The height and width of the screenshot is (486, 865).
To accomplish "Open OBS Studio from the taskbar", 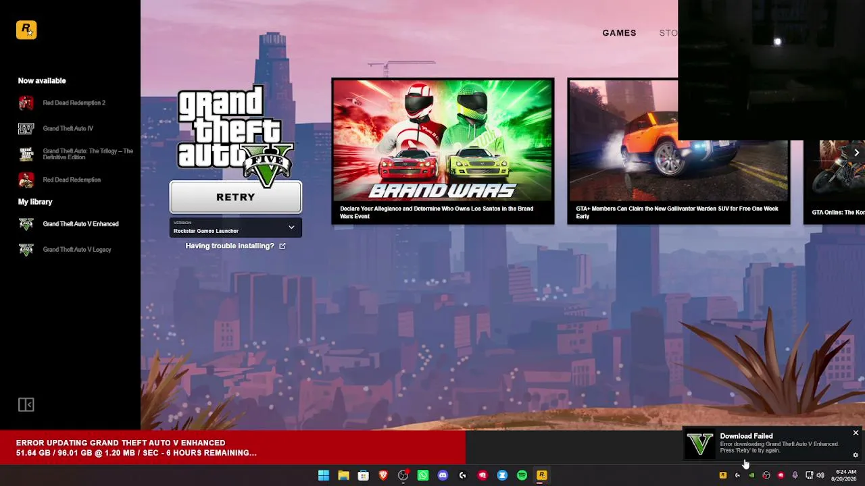I will pyautogui.click(x=403, y=475).
